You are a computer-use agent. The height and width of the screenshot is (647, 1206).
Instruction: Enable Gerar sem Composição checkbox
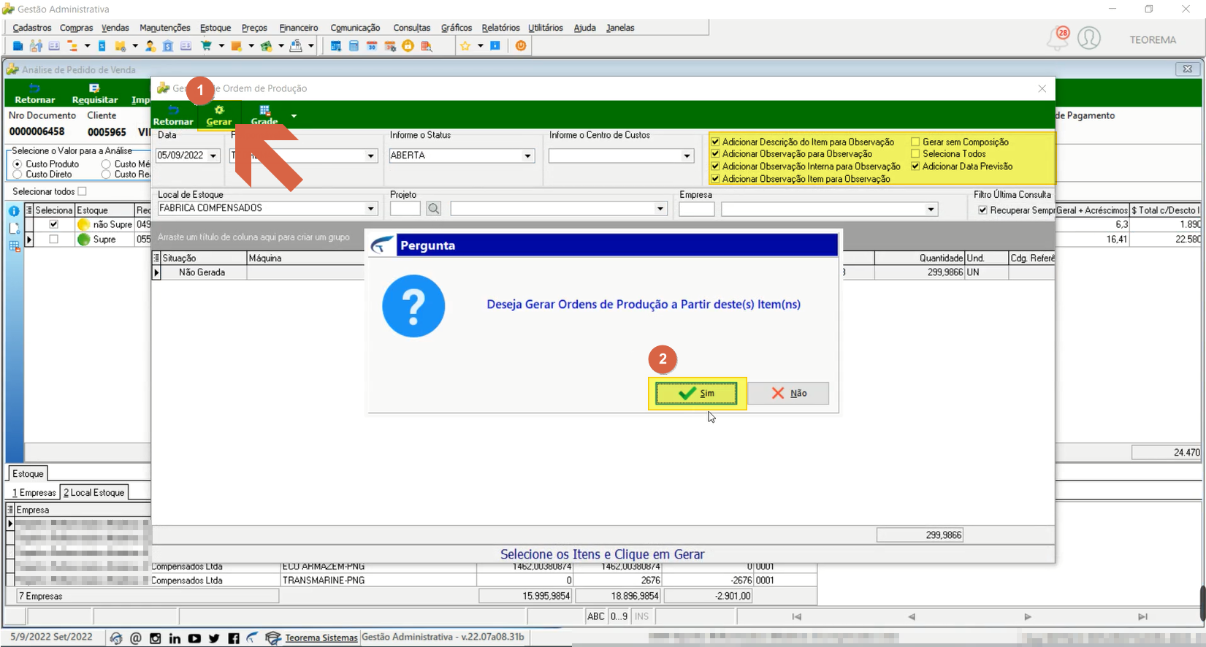click(915, 142)
